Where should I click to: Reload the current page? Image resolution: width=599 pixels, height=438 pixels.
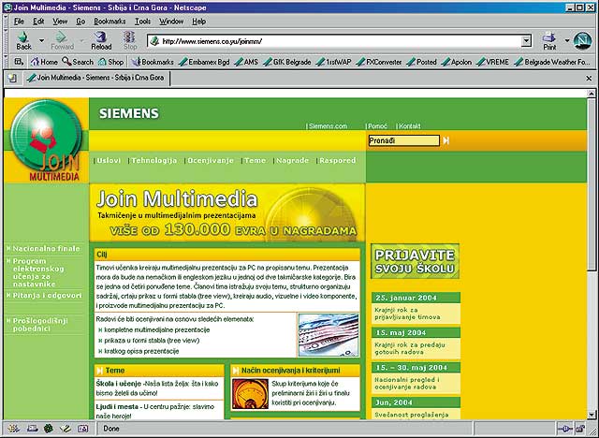[x=101, y=41]
